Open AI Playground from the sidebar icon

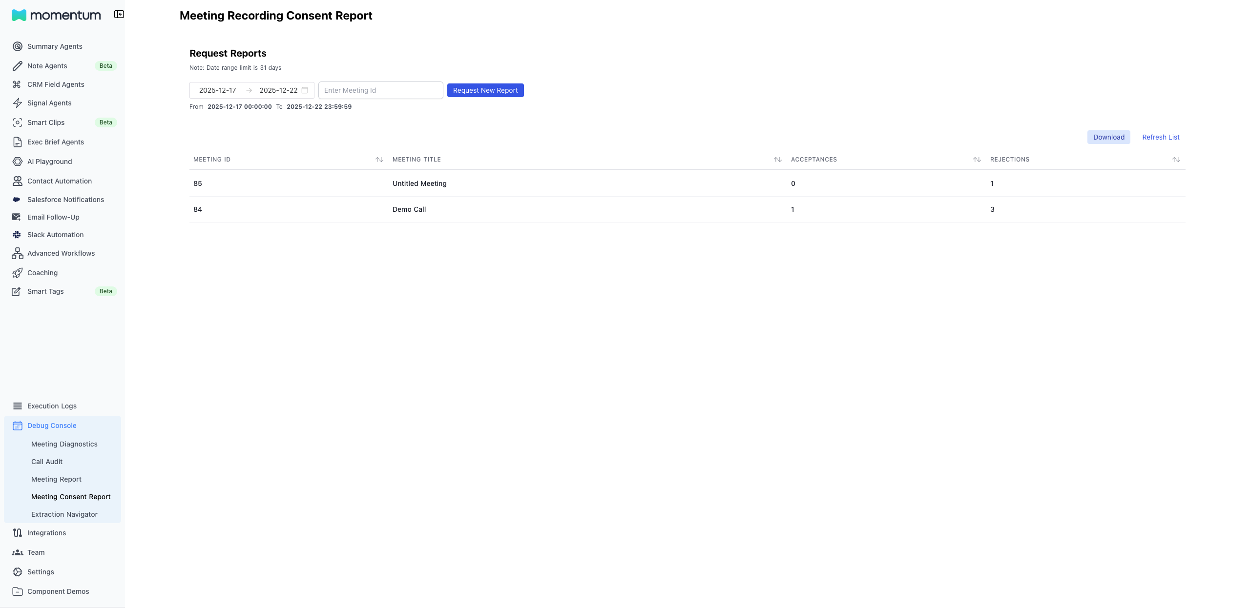[17, 162]
